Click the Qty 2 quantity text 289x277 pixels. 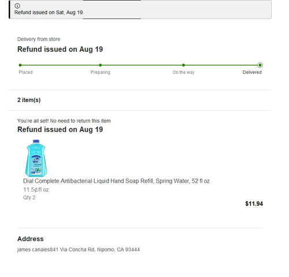(29, 198)
